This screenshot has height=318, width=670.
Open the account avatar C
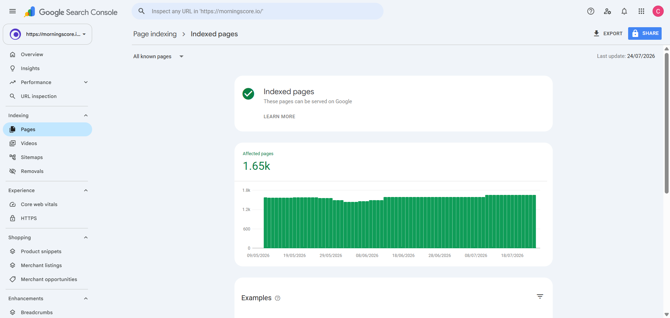[x=658, y=11]
